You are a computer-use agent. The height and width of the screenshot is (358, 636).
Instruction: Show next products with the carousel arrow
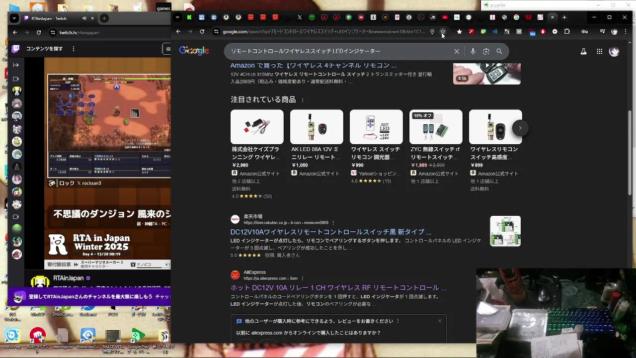pos(520,128)
